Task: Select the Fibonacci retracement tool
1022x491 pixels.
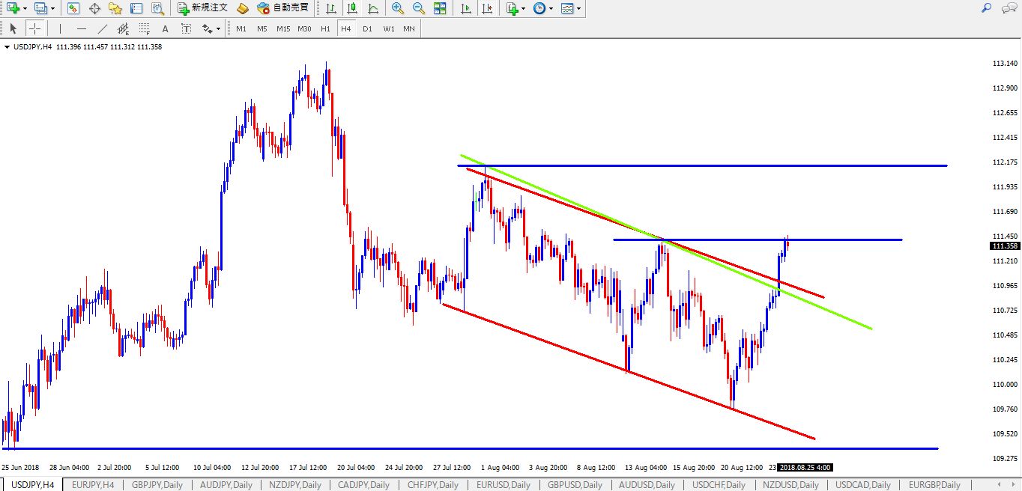Action: tap(144, 28)
